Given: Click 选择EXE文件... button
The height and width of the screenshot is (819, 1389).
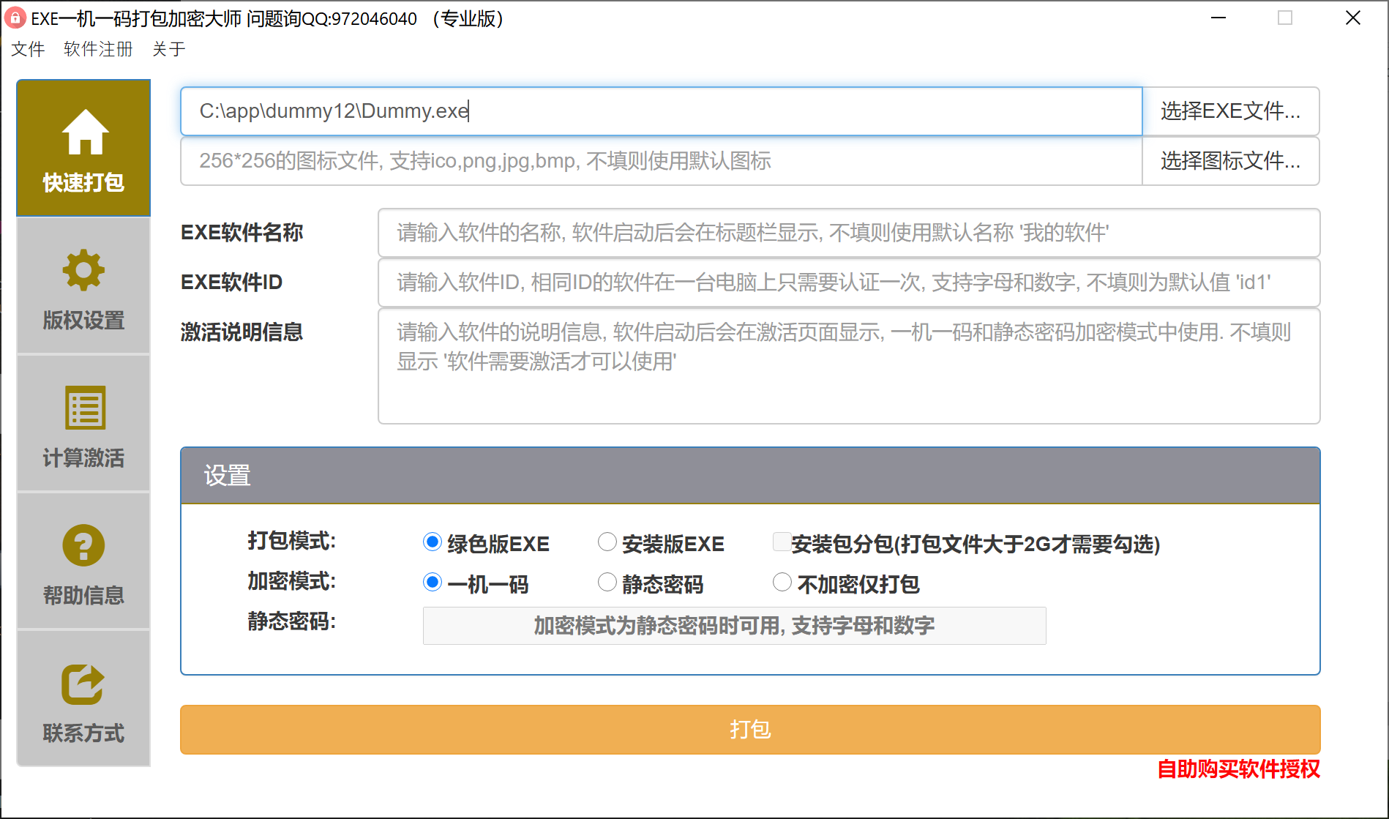Looking at the screenshot, I should (1231, 111).
